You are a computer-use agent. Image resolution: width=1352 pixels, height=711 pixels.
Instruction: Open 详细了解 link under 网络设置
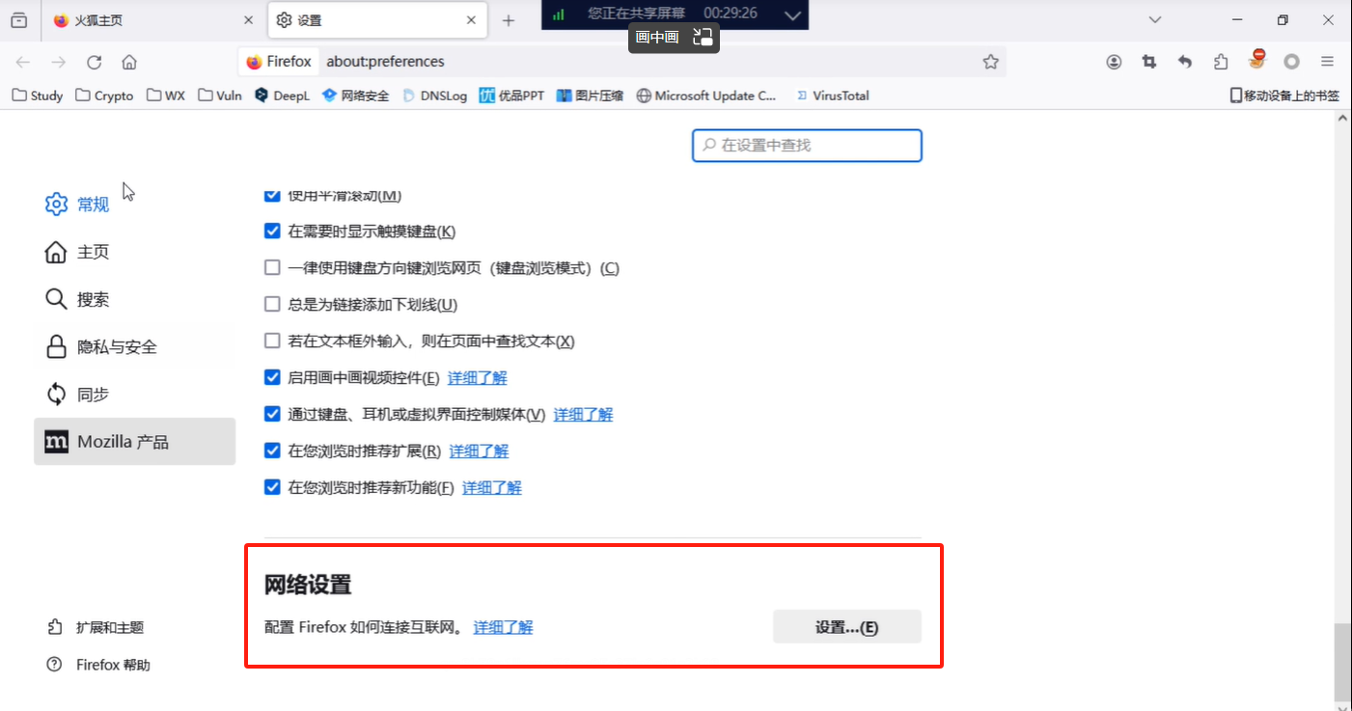tap(503, 627)
